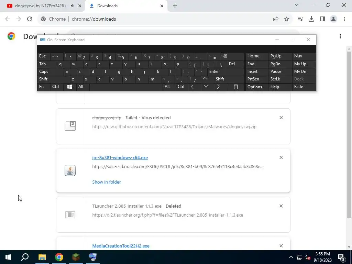352x264 pixels.
Task: Click the raw.githubusercontent.com source URL
Action: (174, 126)
